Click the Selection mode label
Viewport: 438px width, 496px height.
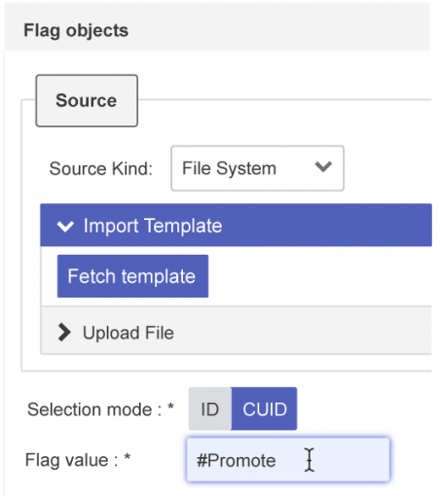100,409
